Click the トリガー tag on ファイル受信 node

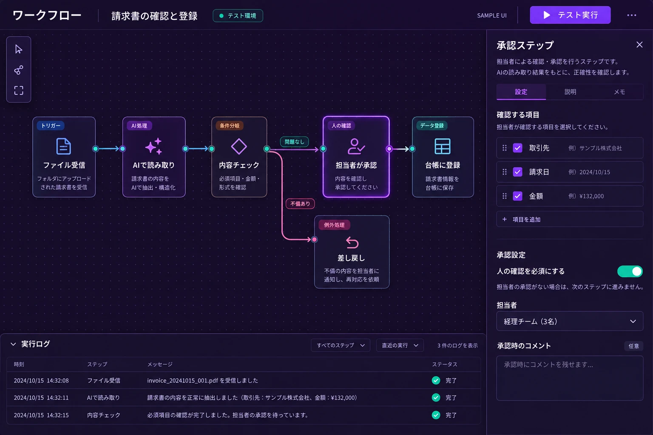tap(51, 126)
